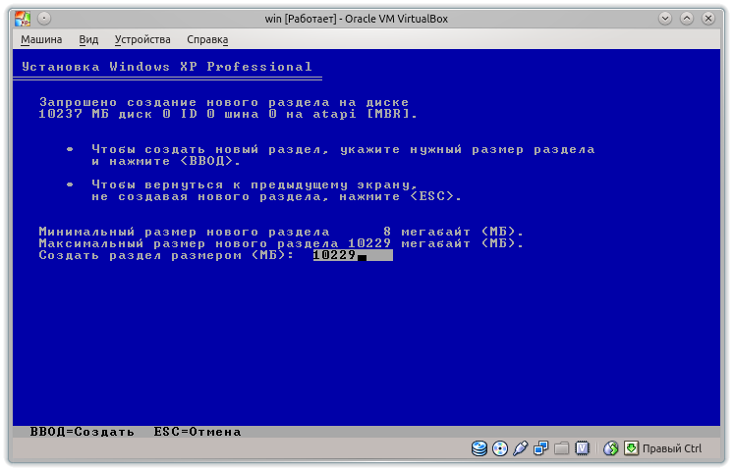The width and height of the screenshot is (733, 471).
Task: Click the line beginning 10237 МБ диск 0
Action: point(228,114)
